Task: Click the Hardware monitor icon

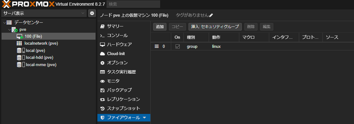Action: (102, 44)
